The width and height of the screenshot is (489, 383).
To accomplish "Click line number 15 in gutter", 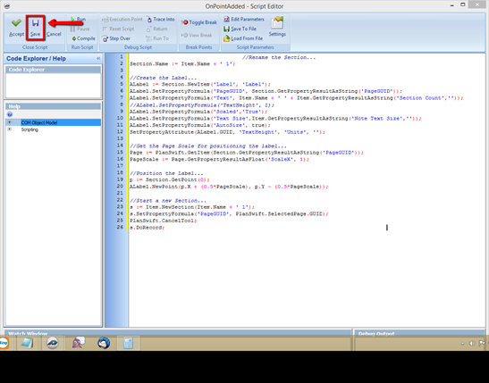I will point(120,153).
